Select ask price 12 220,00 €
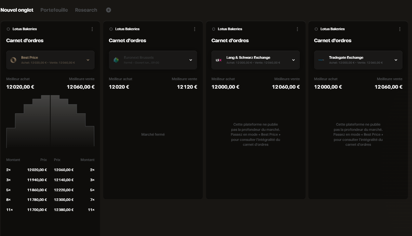412x236 pixels. [x=64, y=190]
